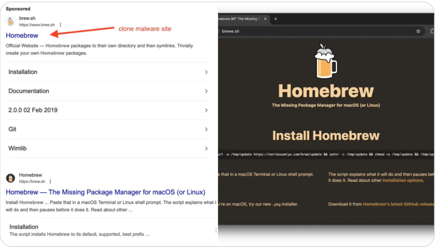Click the organic Homebrew result favicon

point(11,178)
